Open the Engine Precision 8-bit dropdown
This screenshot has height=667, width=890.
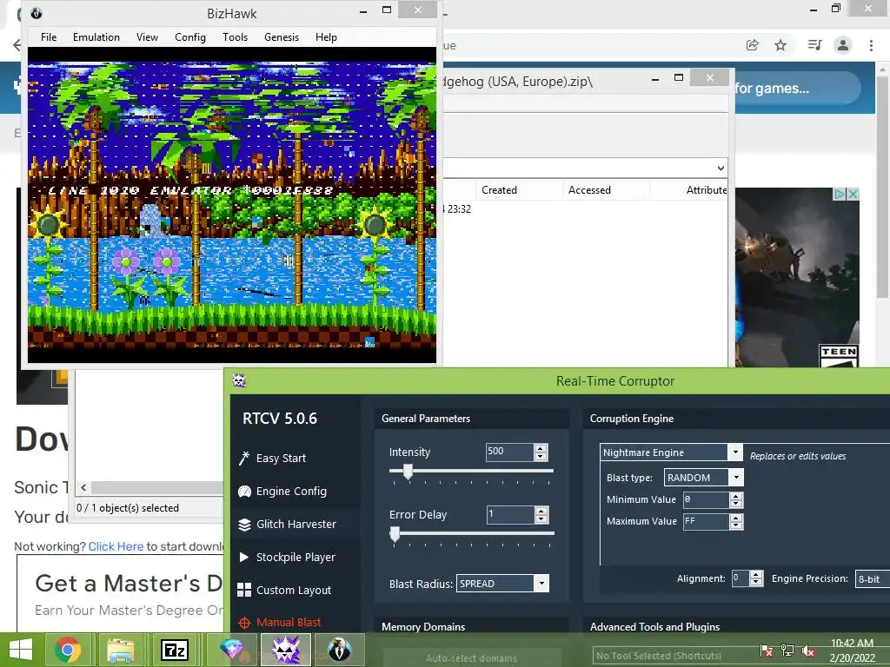(x=873, y=578)
